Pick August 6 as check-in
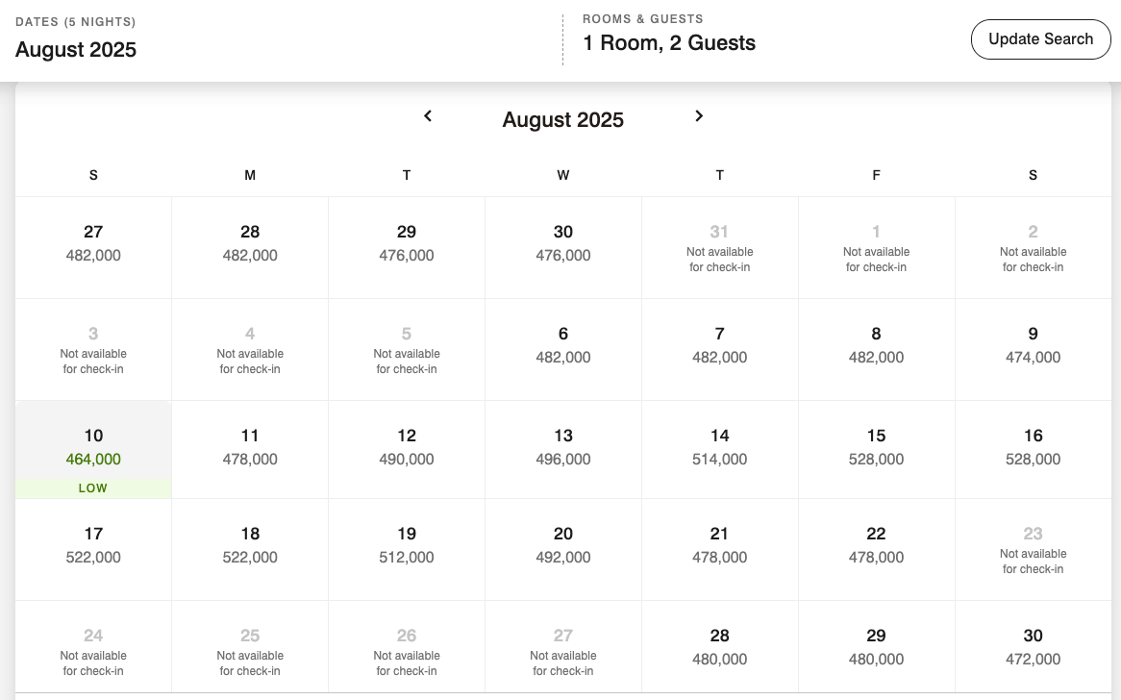 563,346
